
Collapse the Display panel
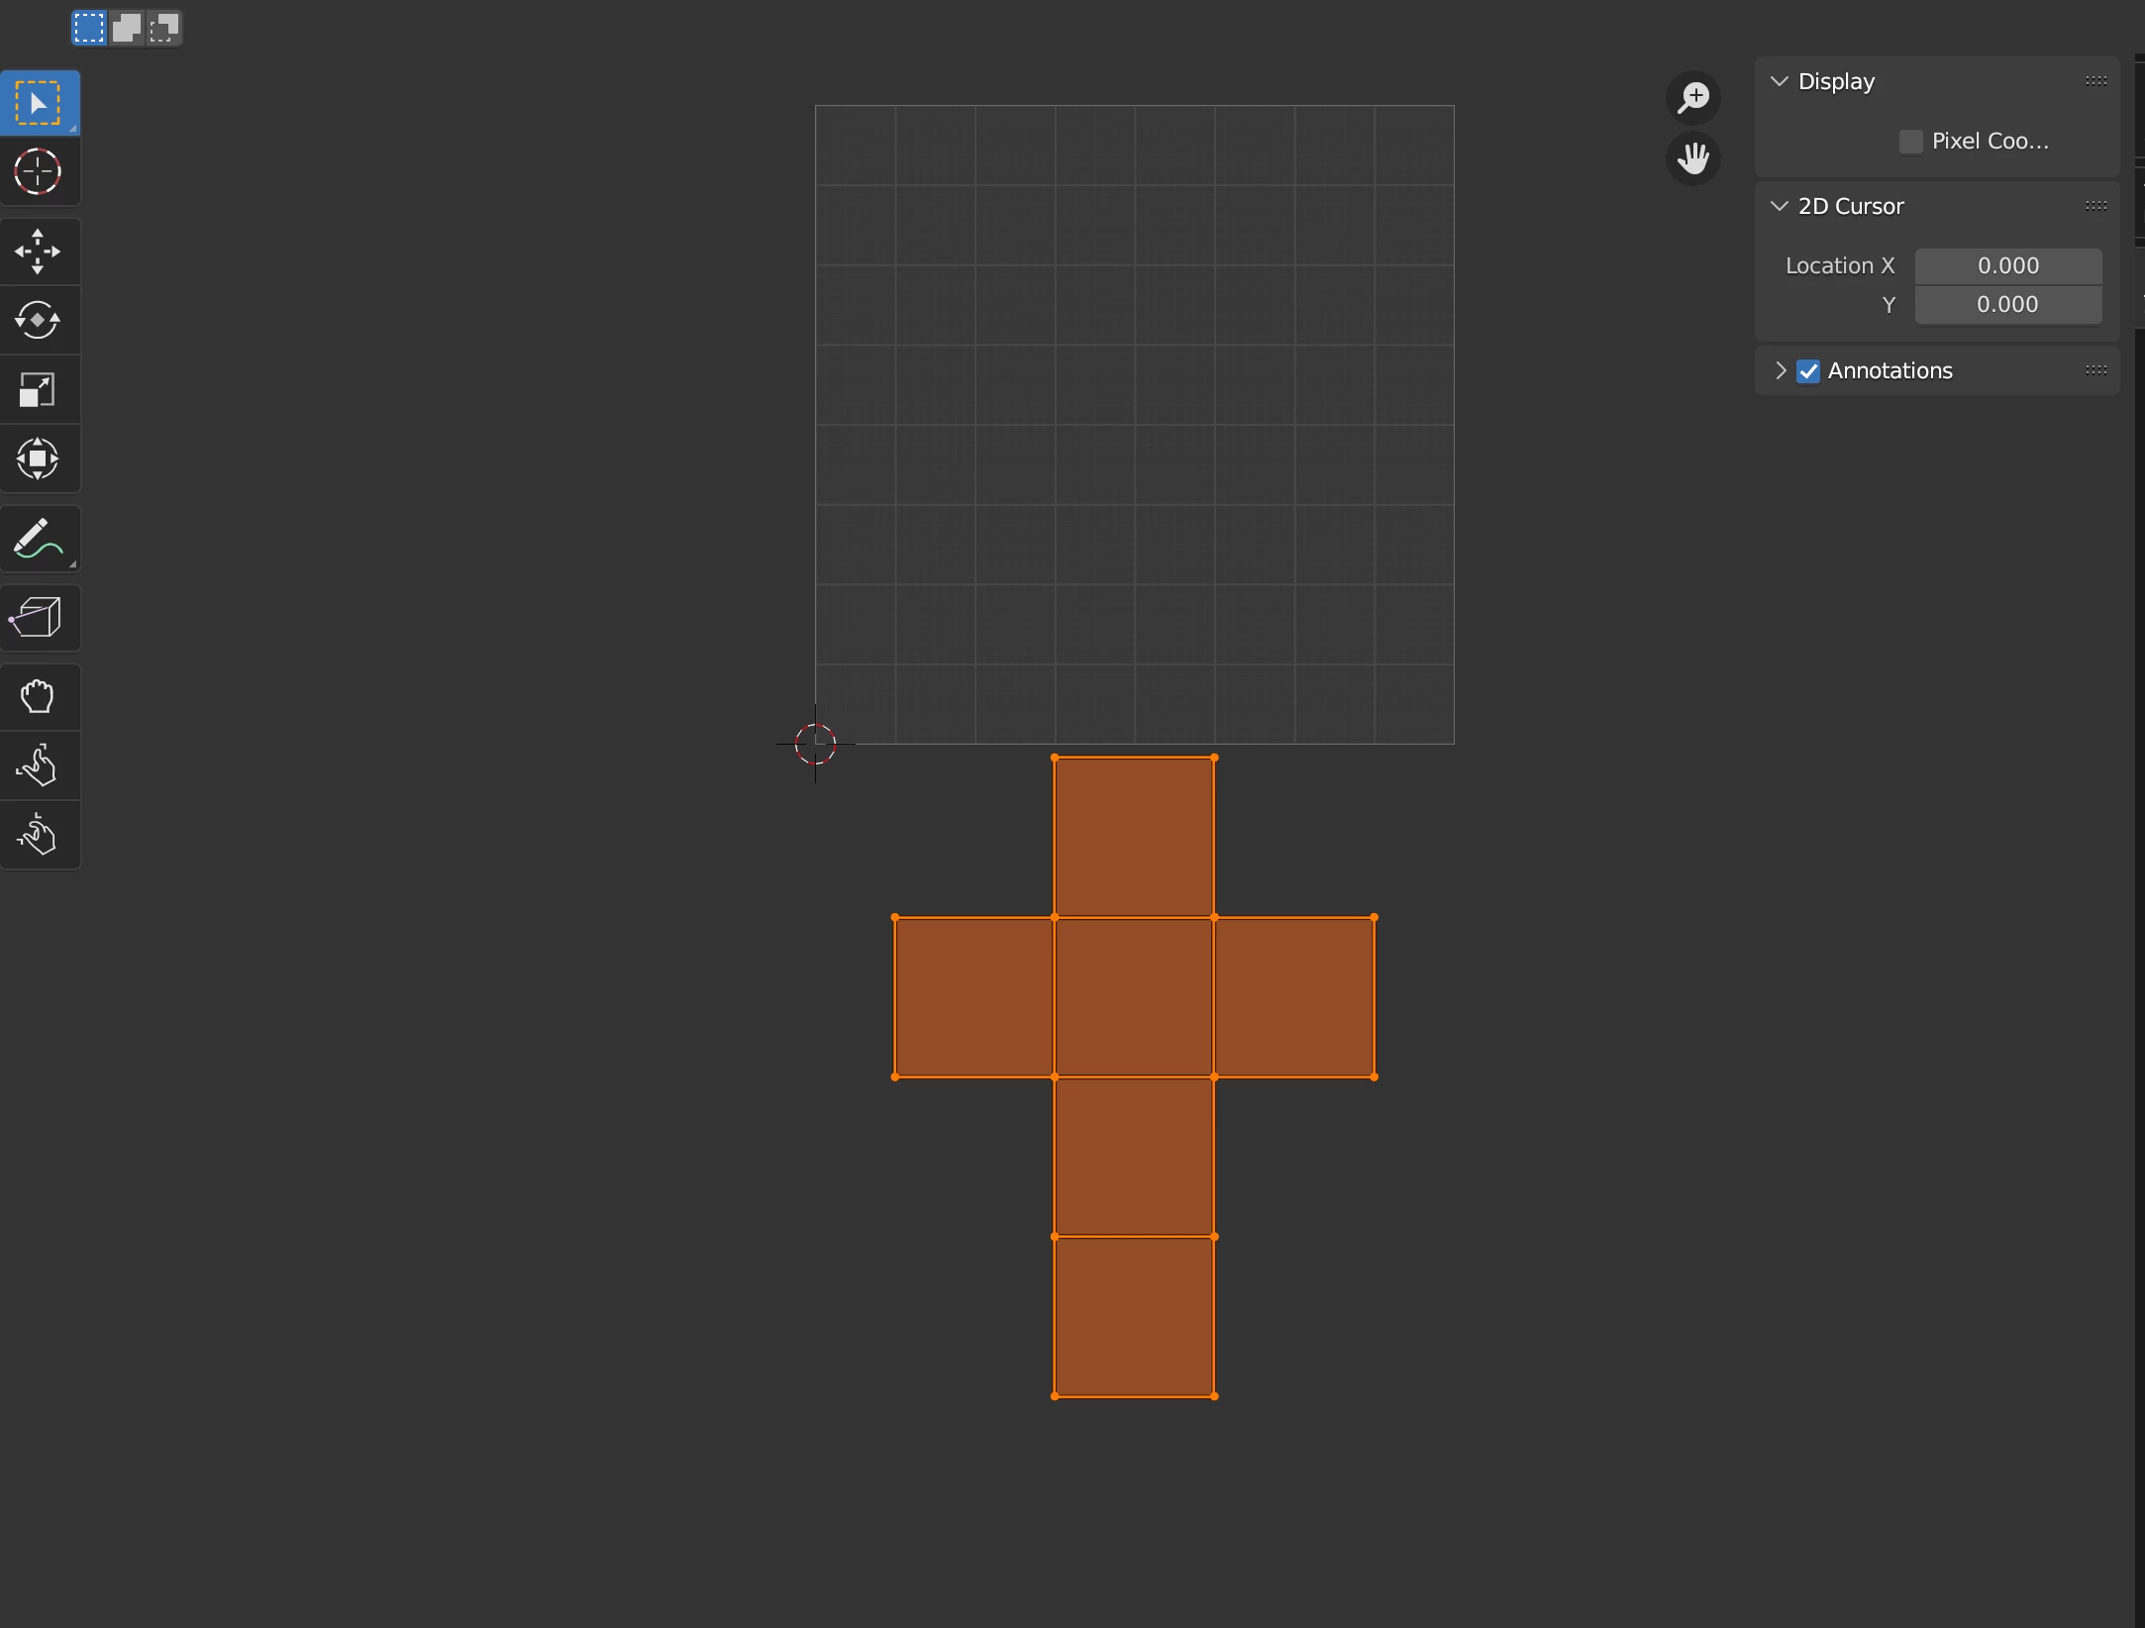pos(1780,81)
